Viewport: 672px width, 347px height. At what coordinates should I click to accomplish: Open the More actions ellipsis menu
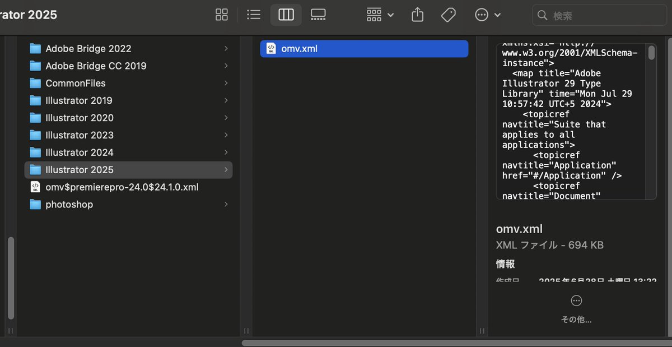click(487, 15)
